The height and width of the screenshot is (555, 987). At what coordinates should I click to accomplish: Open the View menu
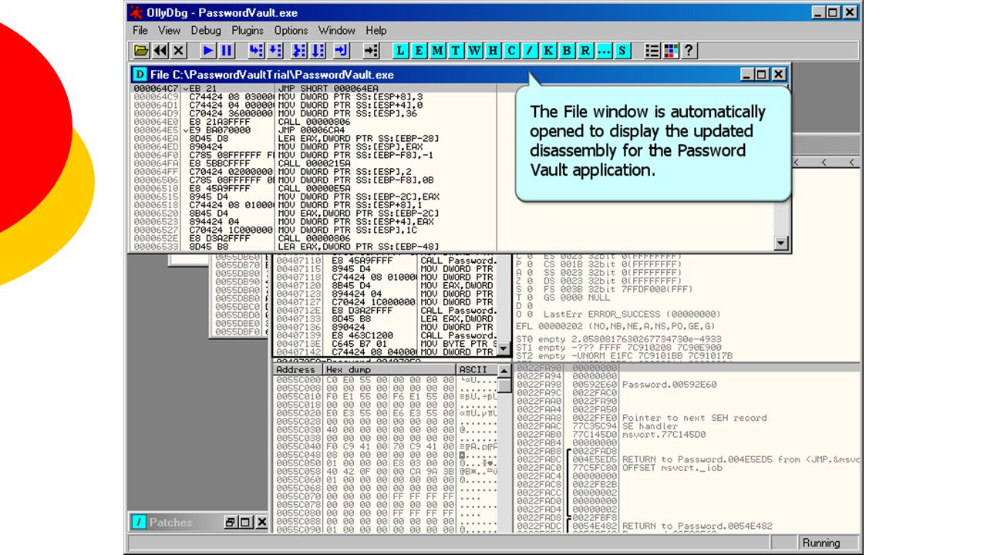click(x=169, y=31)
